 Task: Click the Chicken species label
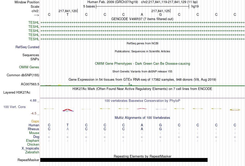pos(33,144)
